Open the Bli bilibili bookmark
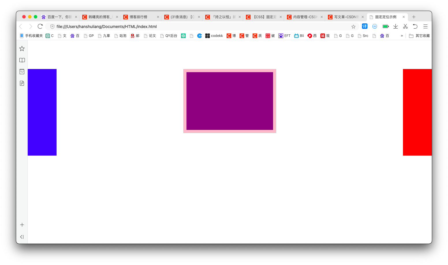 (299, 36)
